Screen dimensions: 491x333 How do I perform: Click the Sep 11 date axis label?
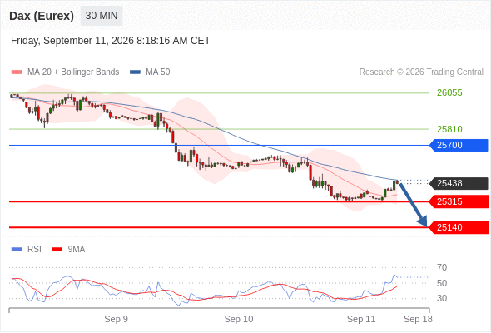(x=361, y=319)
